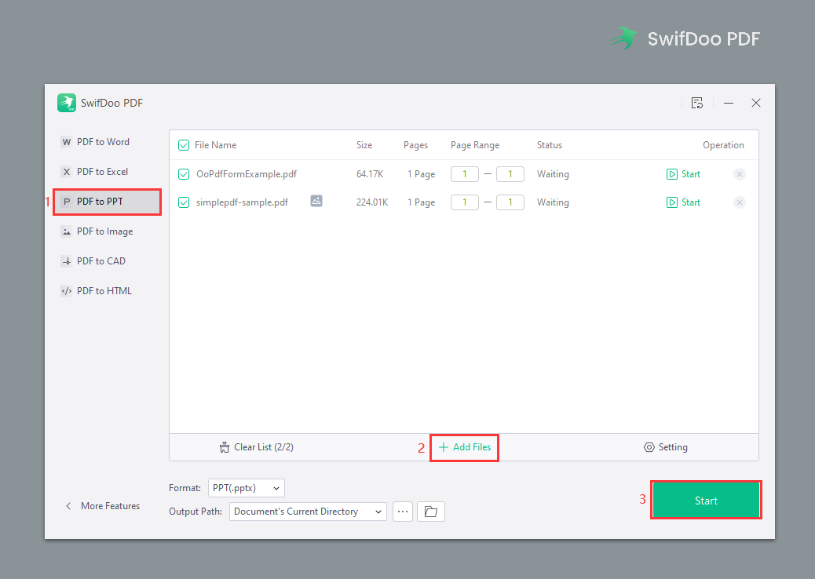Click the Page Range column header

475,145
